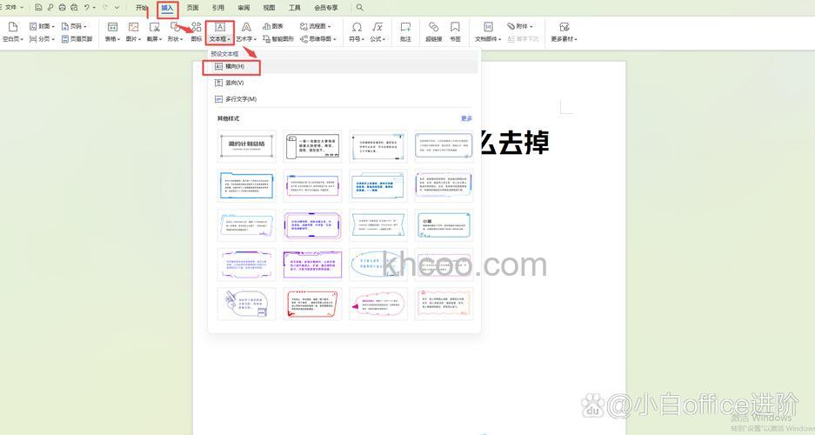Expand the 公式 dropdown arrow

click(x=384, y=39)
